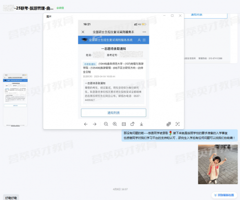Rotate the image in viewer toolbar
The image size is (240, 200).
point(132,124)
